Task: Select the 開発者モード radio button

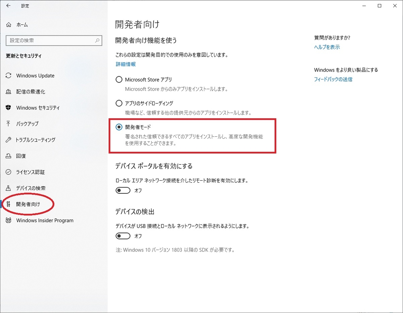Action: pos(119,127)
